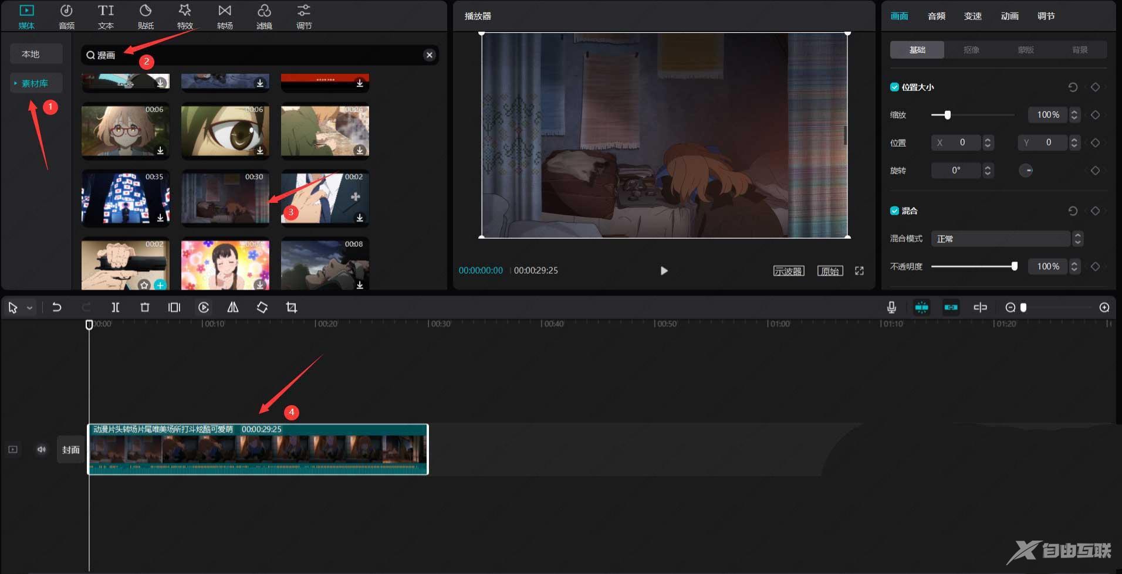Switch to right panel 音频 tab
This screenshot has width=1122, height=574.
click(936, 16)
